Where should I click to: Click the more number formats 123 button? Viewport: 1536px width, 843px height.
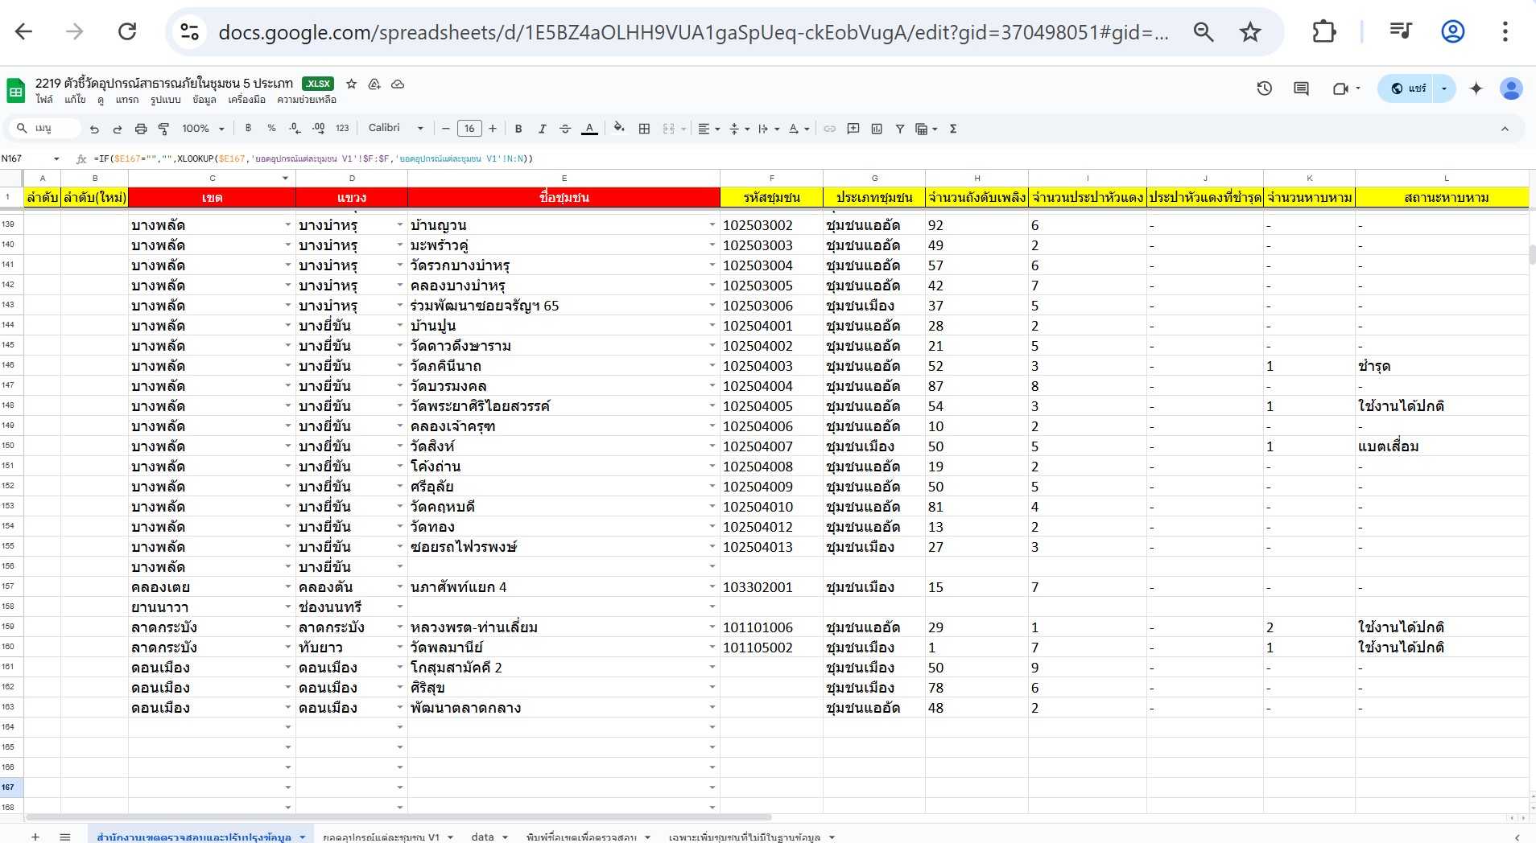click(342, 128)
